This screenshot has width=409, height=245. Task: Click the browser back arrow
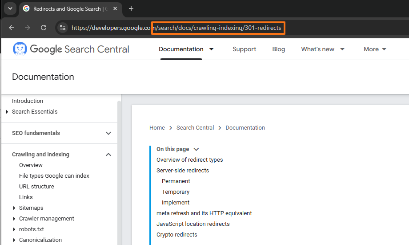click(12, 28)
